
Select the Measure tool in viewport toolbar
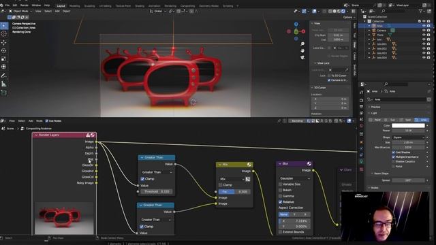click(x=4, y=84)
